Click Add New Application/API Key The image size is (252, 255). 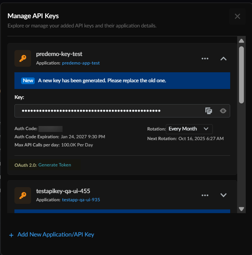pyautogui.click(x=56, y=235)
